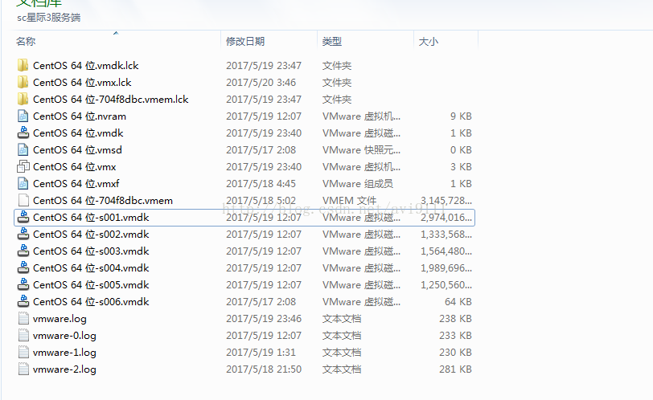This screenshot has width=653, height=400.
Task: Click the size value 3,145,728...
Action: click(x=446, y=201)
